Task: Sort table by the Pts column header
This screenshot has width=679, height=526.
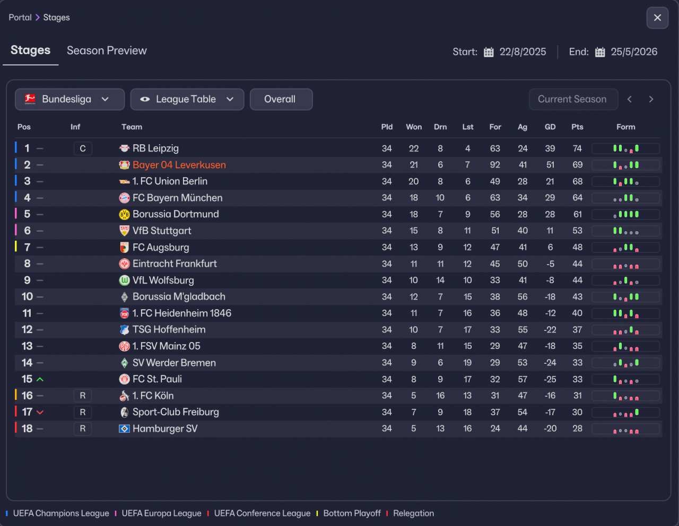Action: (577, 127)
